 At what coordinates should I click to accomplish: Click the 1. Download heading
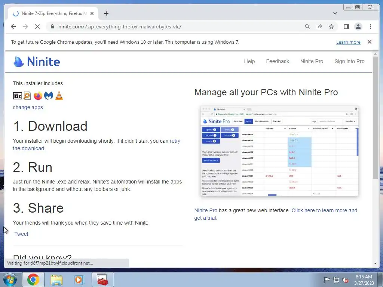pyautogui.click(x=50, y=126)
